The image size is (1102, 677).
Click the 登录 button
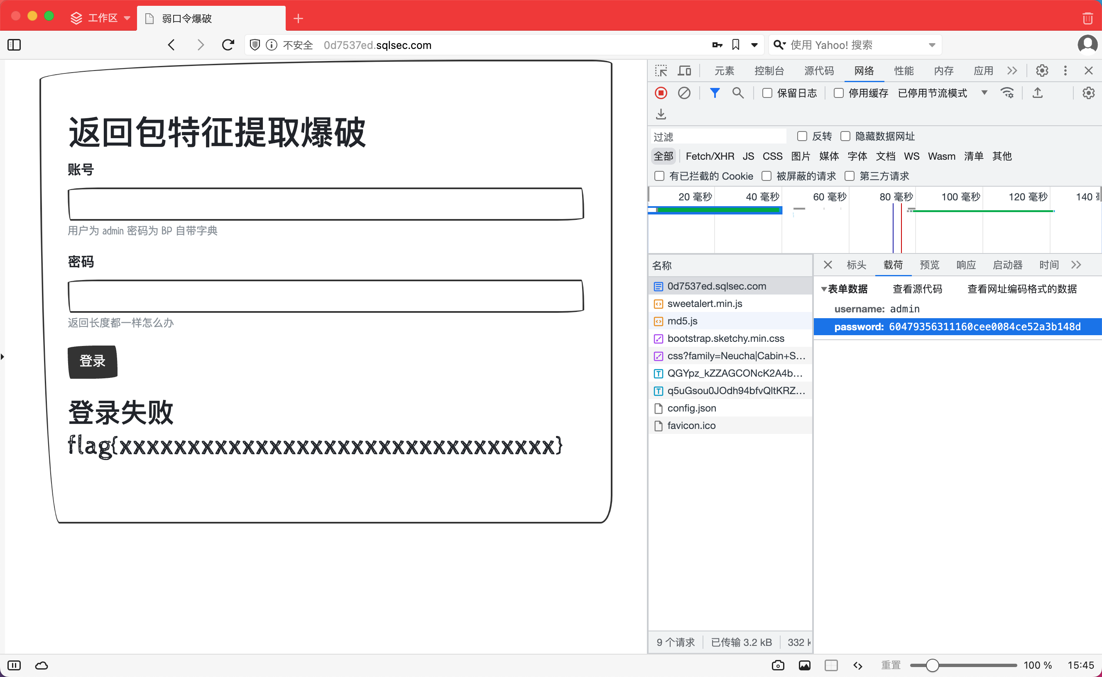92,361
